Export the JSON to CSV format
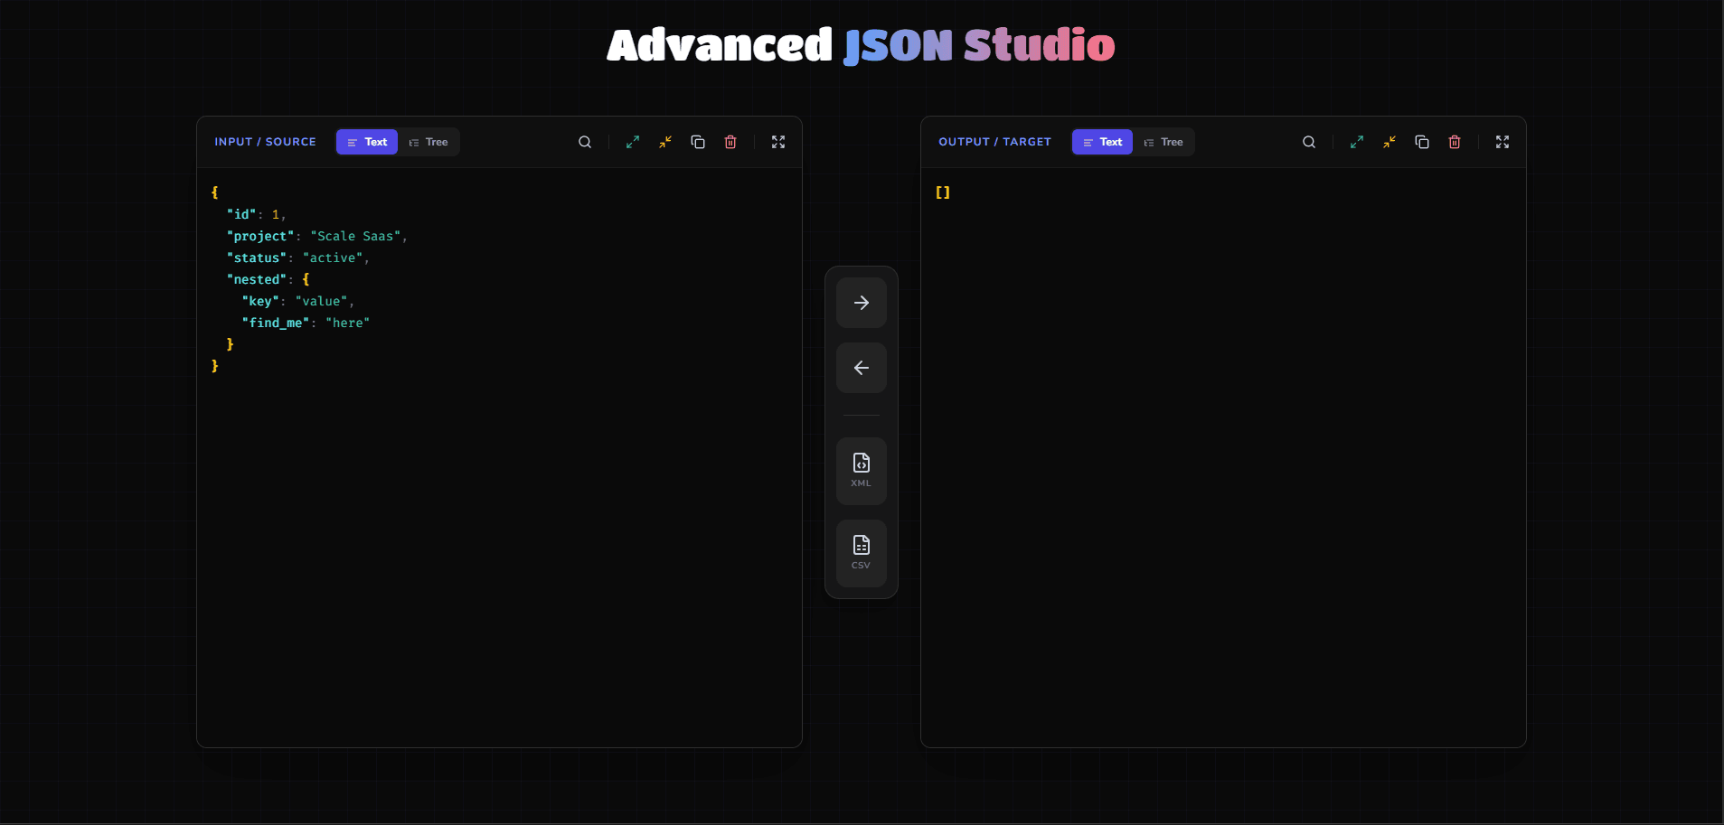 [860, 553]
